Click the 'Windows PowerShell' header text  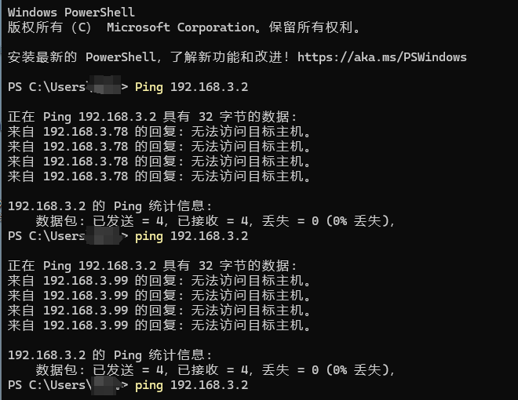(71, 13)
